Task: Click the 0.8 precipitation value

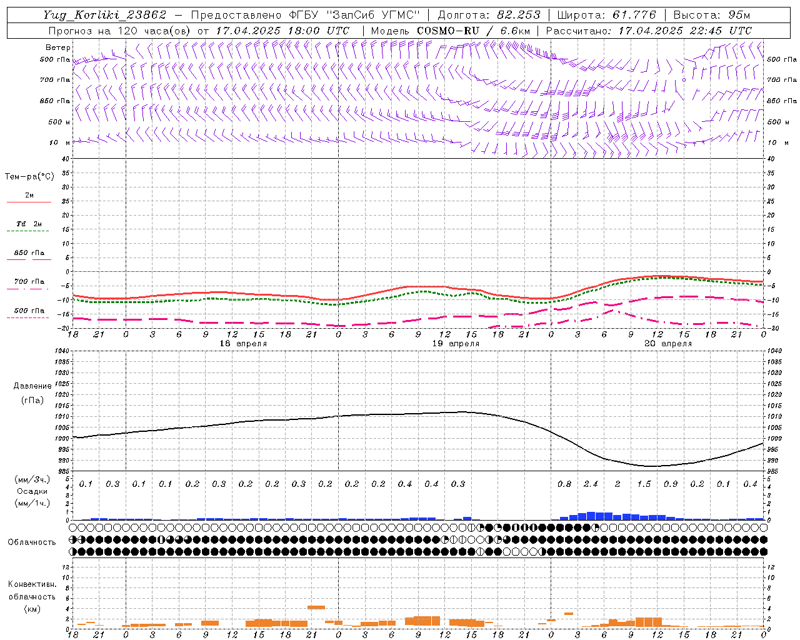Action: pyautogui.click(x=564, y=484)
